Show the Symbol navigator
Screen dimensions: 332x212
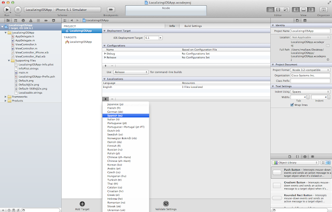click(16, 21)
